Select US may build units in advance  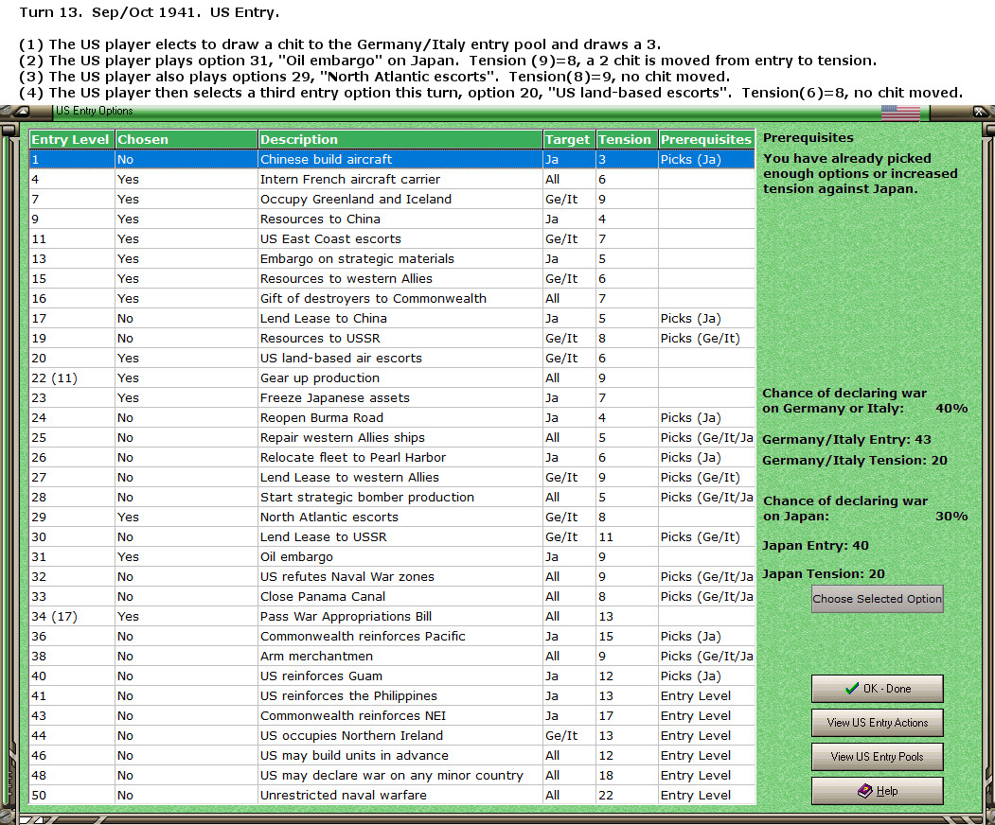(392, 755)
